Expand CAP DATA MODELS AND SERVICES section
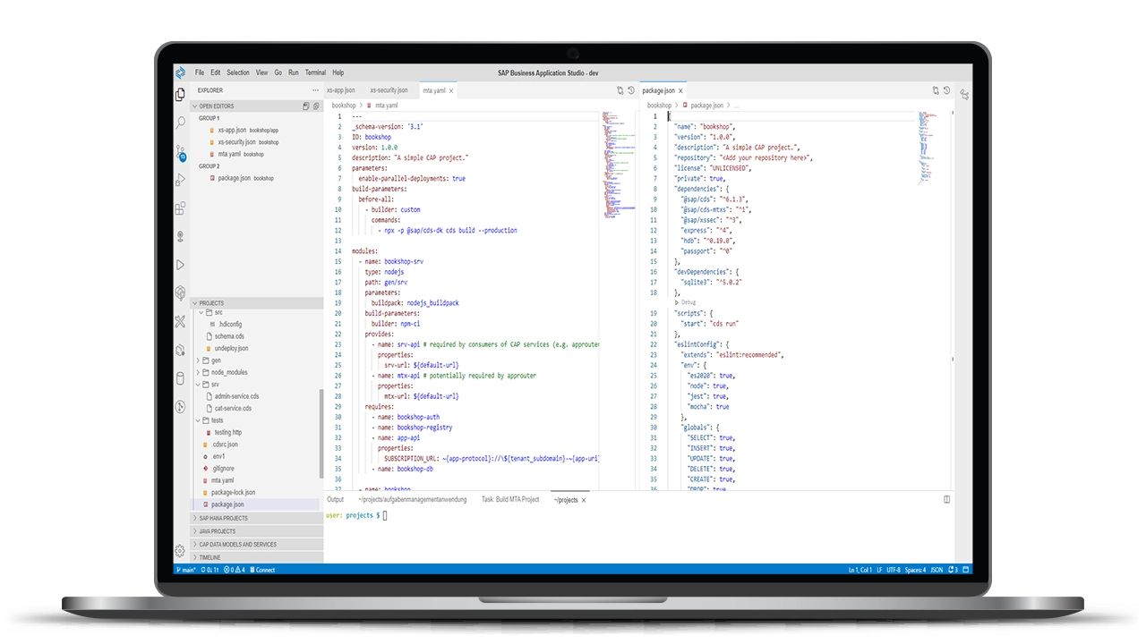The width and height of the screenshot is (1146, 644). 257,545
